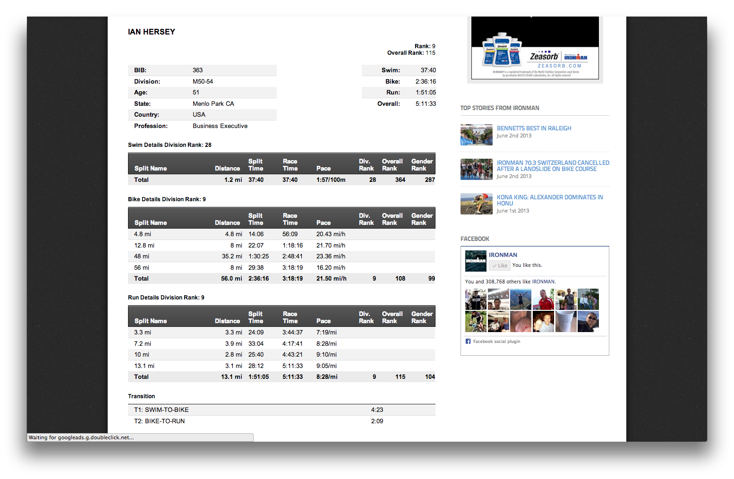Click IRONMAN link in the 308,768 others sentence
Viewport: 734px width, 479px height.
543,282
